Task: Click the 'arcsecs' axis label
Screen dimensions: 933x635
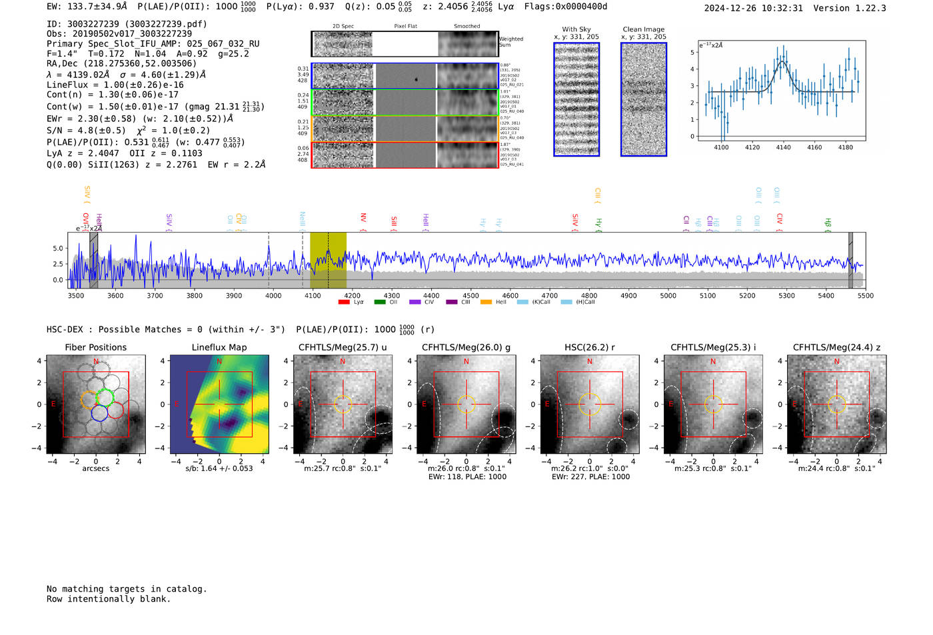Action: pos(96,468)
